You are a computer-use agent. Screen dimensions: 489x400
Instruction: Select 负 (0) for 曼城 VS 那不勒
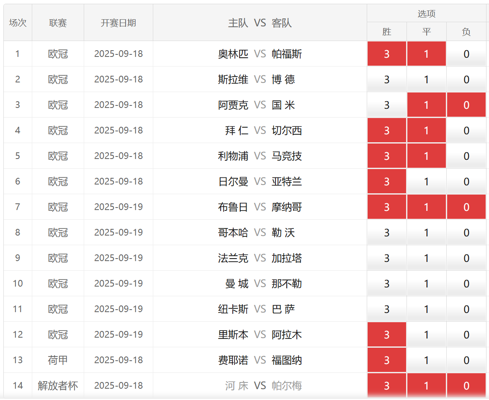pyautogui.click(x=466, y=284)
